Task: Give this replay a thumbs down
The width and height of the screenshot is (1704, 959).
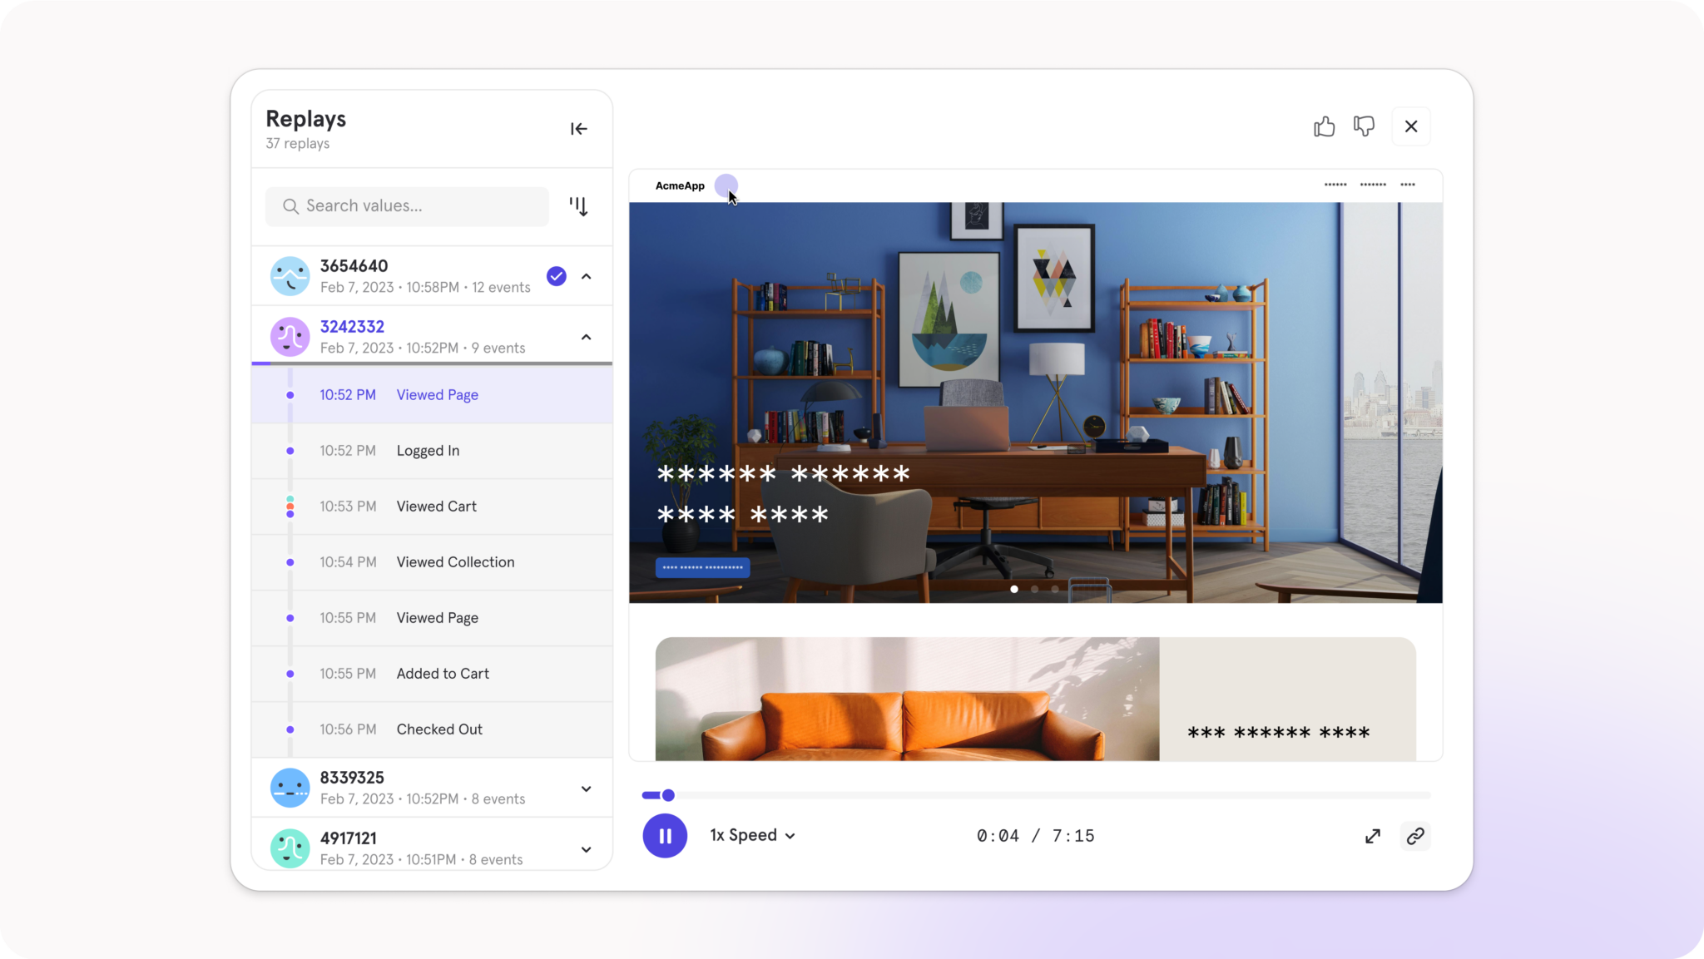Action: coord(1365,126)
